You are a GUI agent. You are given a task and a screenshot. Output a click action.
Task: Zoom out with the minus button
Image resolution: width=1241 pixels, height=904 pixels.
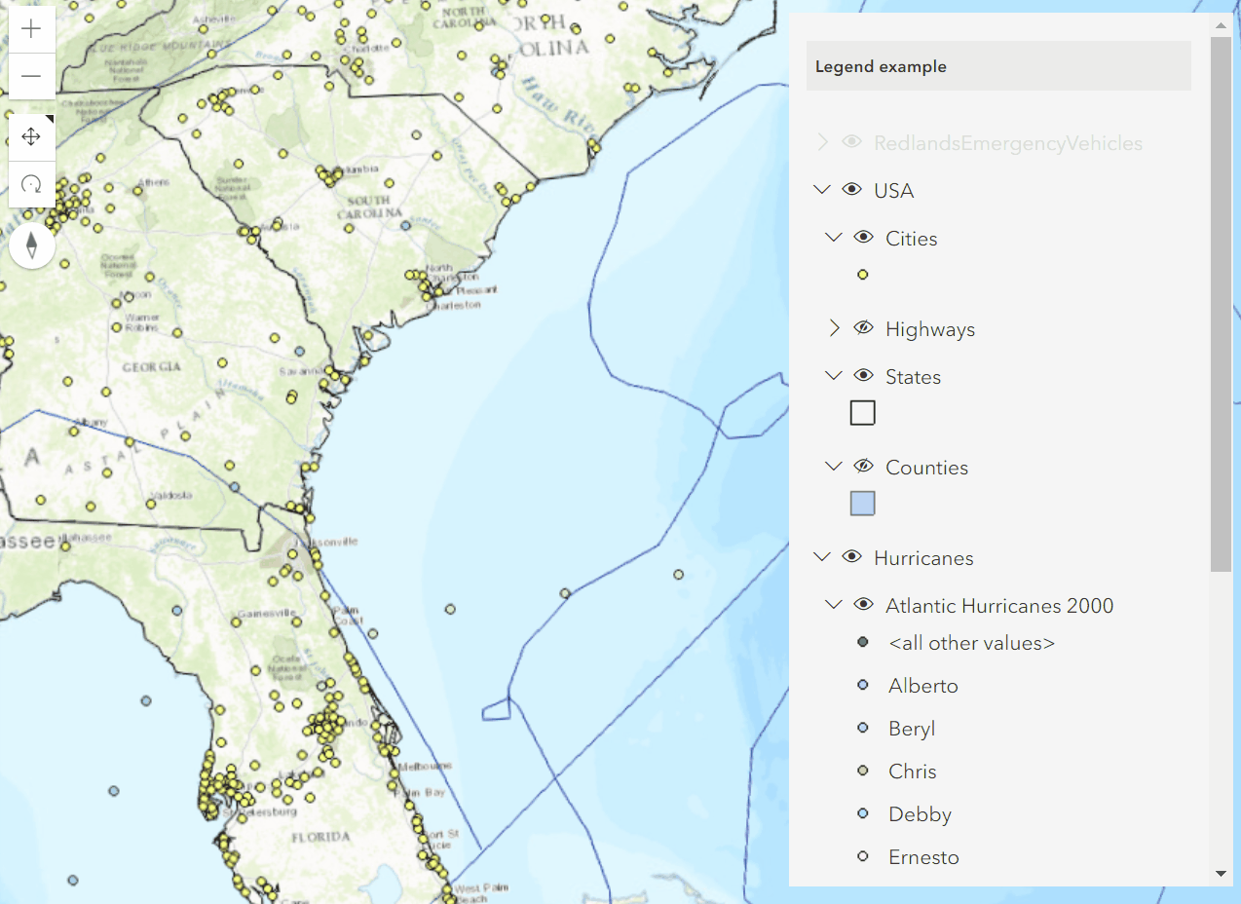[x=31, y=76]
